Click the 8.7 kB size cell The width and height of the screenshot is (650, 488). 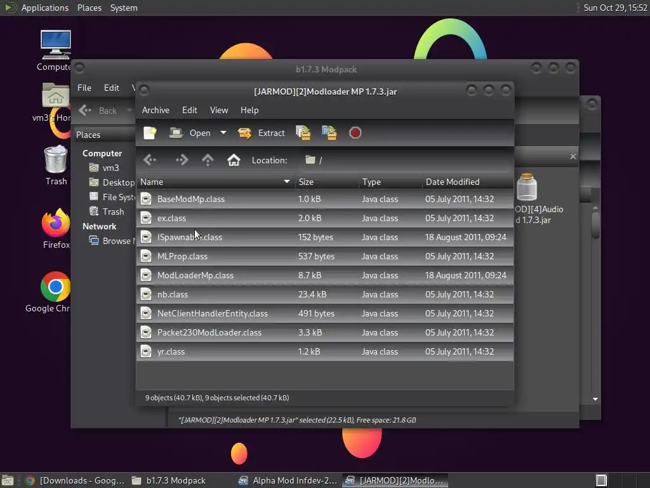[x=310, y=276]
